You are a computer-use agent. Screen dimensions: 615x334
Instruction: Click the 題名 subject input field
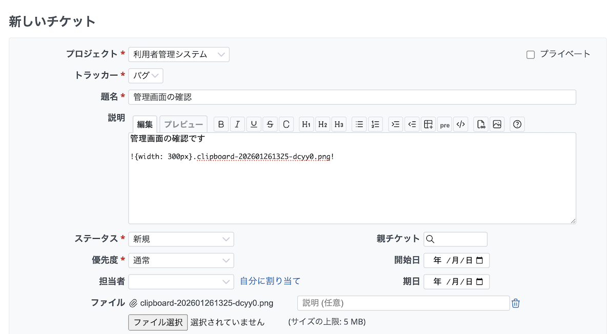(x=352, y=97)
